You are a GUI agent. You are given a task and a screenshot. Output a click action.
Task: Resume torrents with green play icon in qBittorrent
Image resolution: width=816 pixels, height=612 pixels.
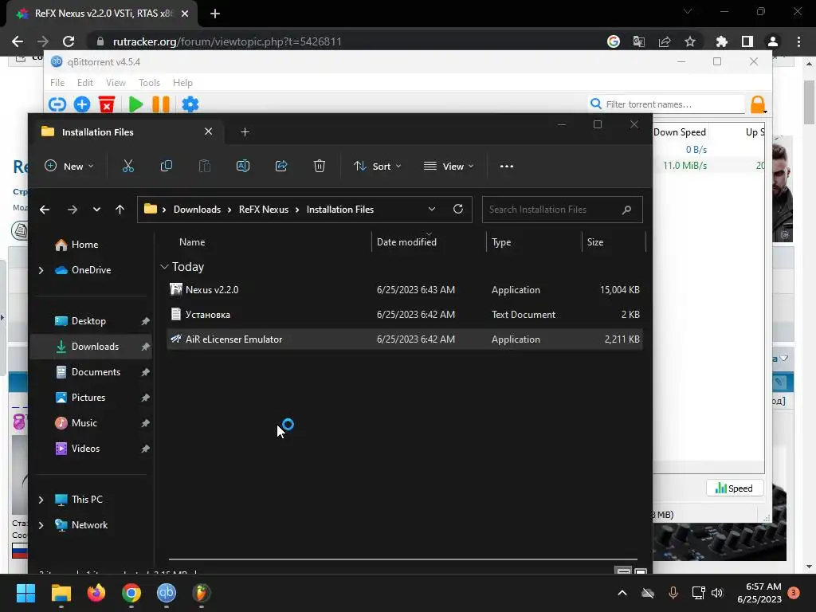[x=135, y=104]
